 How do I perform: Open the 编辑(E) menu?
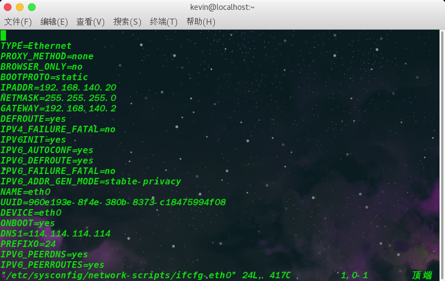point(54,21)
